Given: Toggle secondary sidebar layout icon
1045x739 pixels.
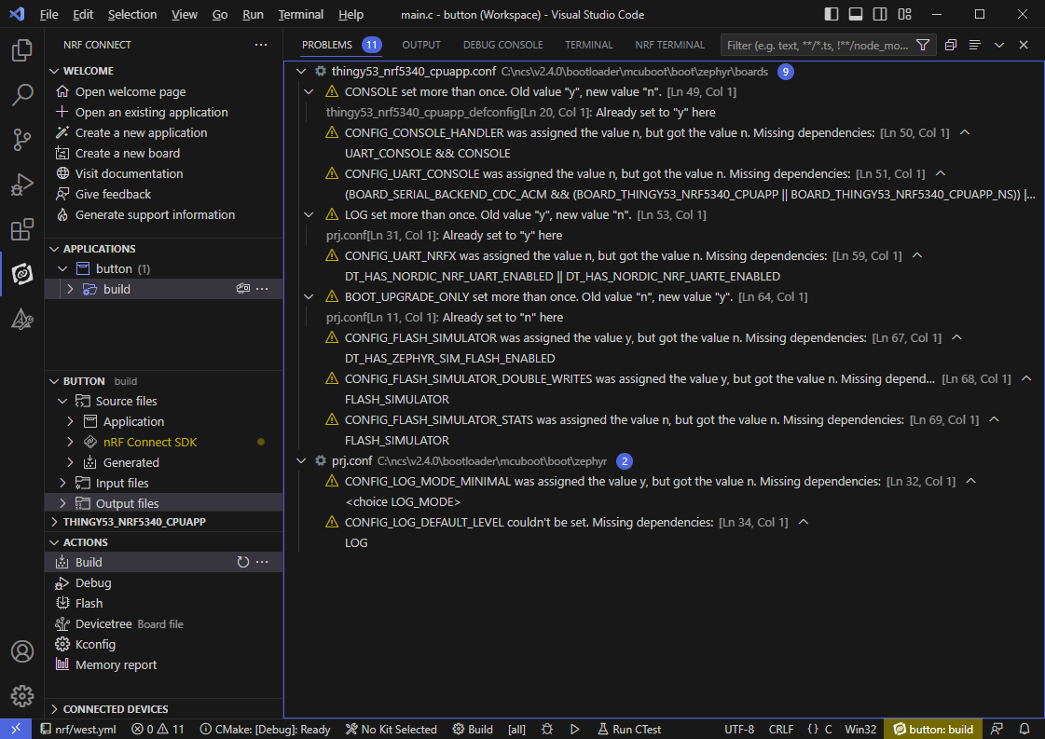Looking at the screenshot, I should click(x=880, y=14).
